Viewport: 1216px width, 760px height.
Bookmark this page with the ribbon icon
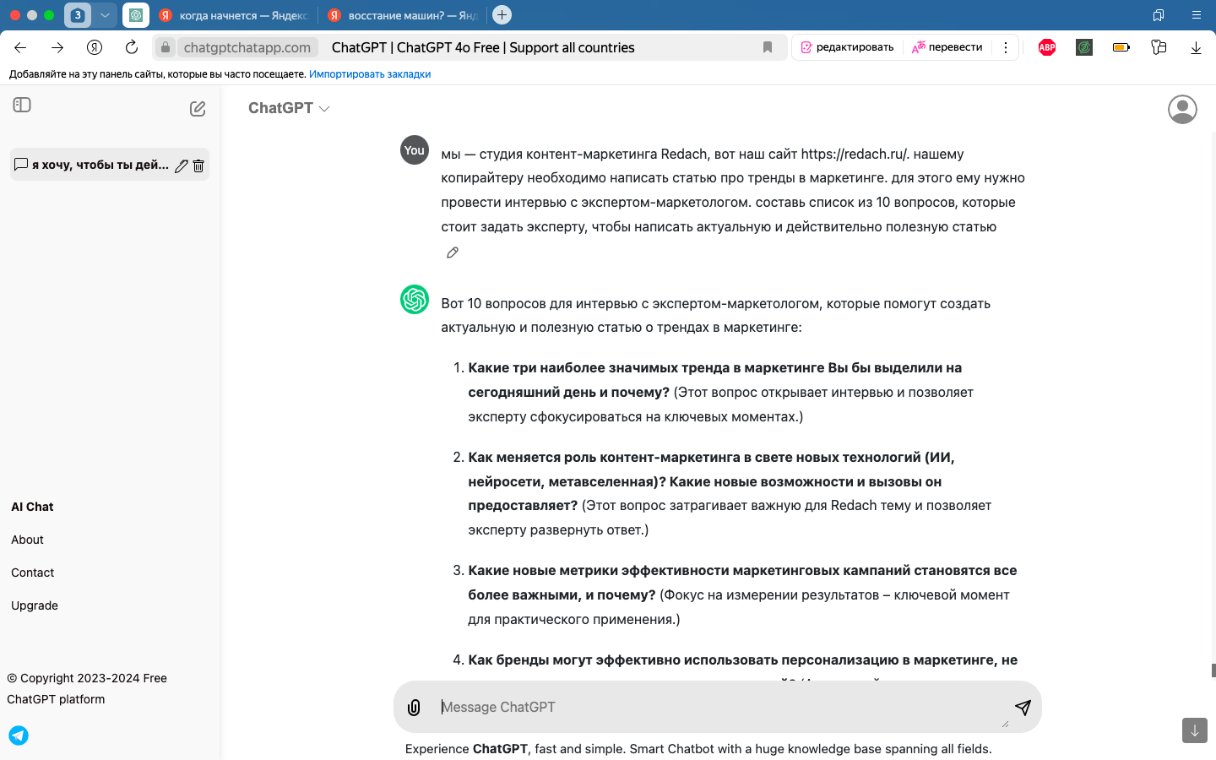coord(768,47)
